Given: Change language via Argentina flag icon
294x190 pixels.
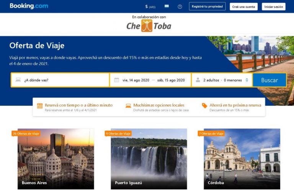Looking at the screenshot, I should tap(167, 6).
